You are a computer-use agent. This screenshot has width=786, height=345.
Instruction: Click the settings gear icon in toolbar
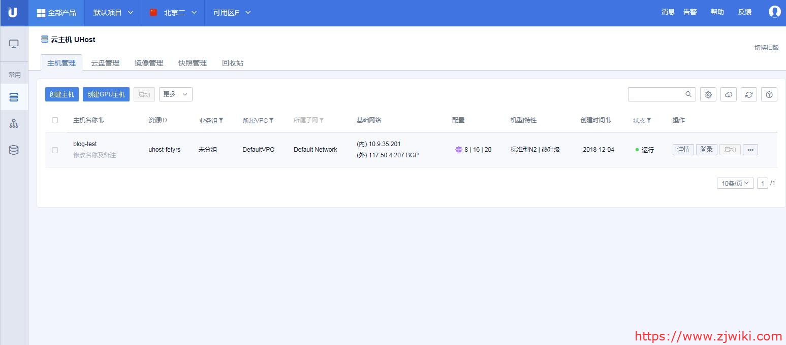[708, 94]
